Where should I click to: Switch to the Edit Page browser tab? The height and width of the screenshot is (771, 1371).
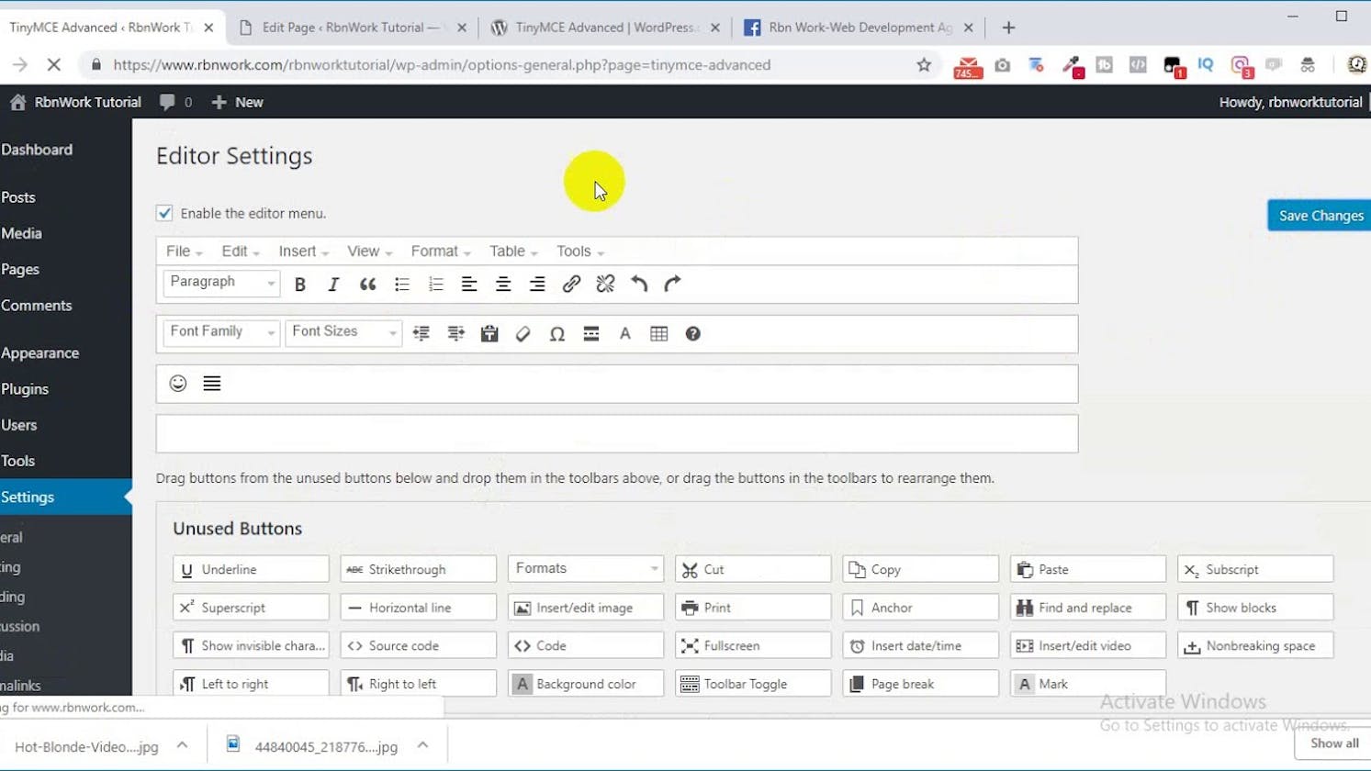tap(349, 28)
